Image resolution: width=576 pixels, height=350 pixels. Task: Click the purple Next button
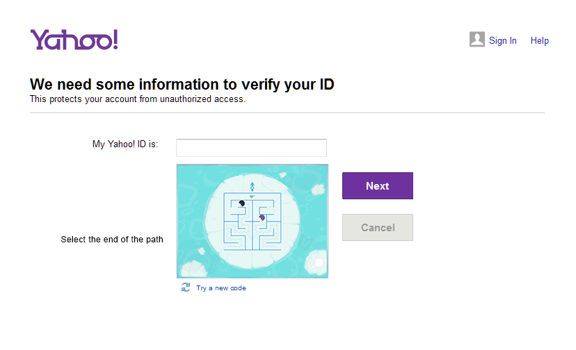pos(377,185)
